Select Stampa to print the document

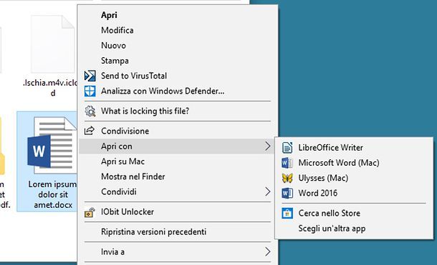(x=178, y=61)
